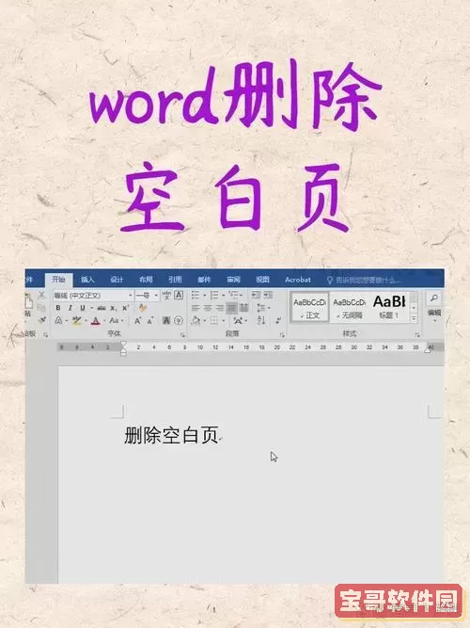The width and height of the screenshot is (470, 628).
Task: Toggle Italic formatting
Action: pos(70,308)
